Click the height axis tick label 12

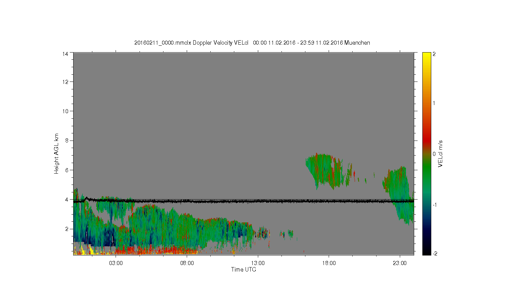(x=65, y=82)
